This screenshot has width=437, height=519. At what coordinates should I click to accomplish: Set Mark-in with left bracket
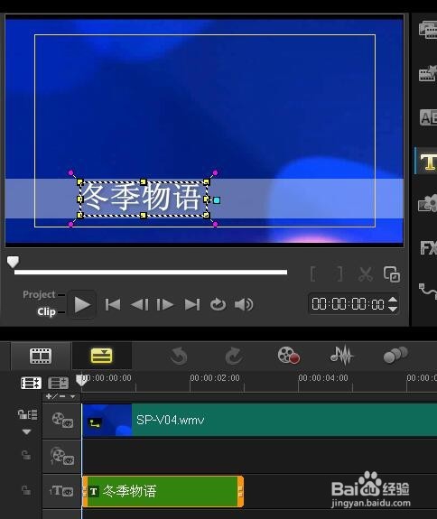tap(312, 274)
